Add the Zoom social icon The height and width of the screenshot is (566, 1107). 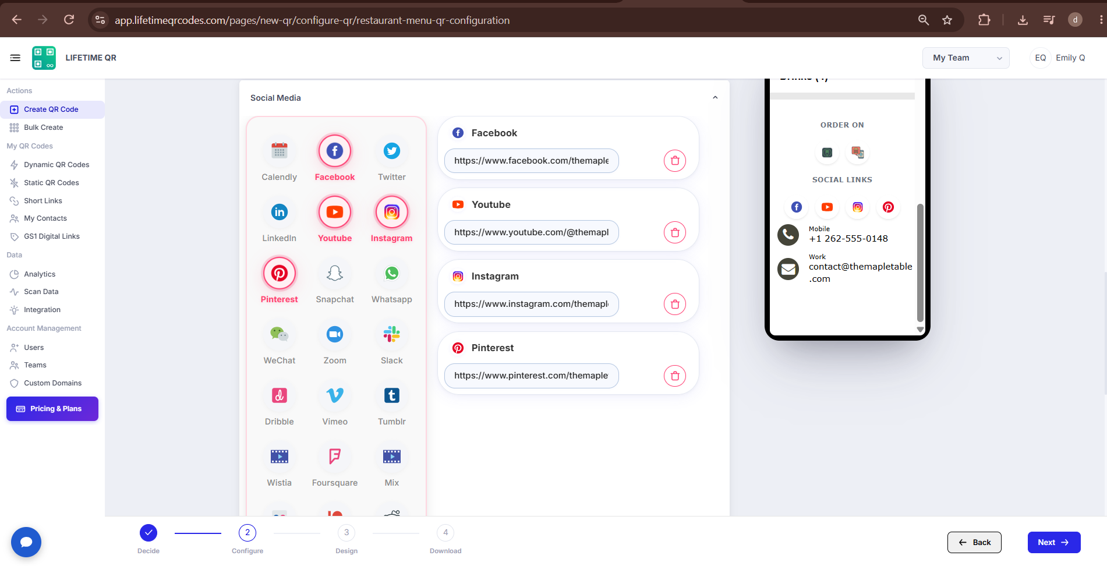pyautogui.click(x=335, y=335)
